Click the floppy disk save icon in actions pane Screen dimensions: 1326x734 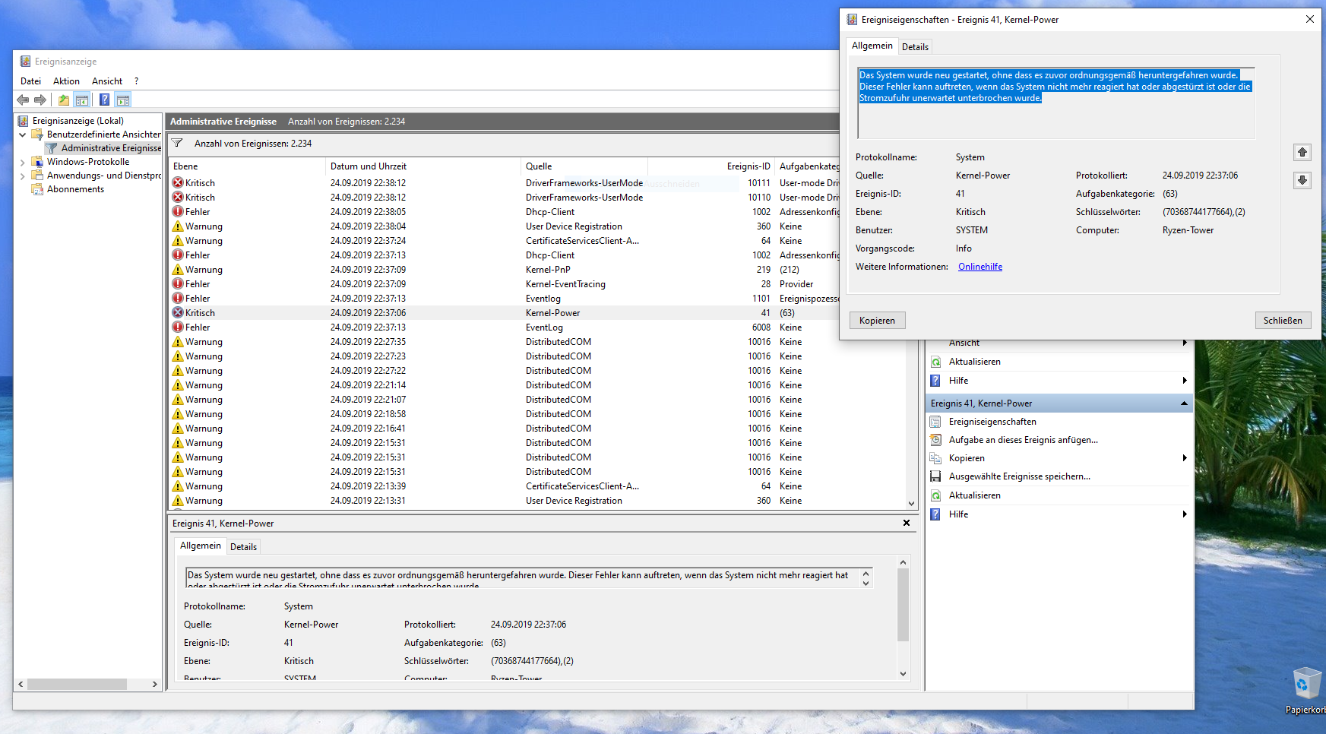tap(936, 476)
